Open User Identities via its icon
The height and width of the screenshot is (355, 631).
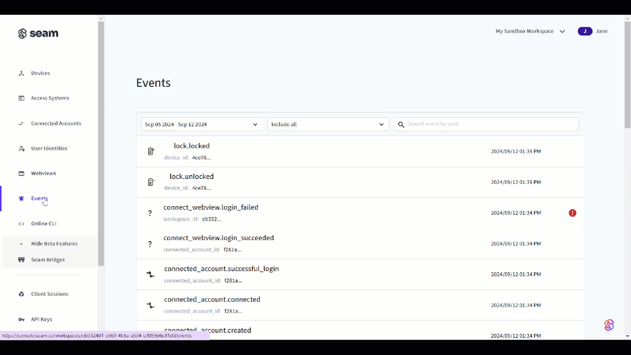21,148
